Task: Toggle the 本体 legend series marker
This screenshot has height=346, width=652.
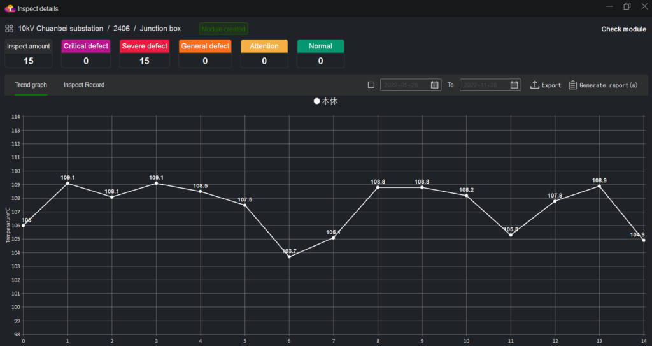Action: (317, 102)
